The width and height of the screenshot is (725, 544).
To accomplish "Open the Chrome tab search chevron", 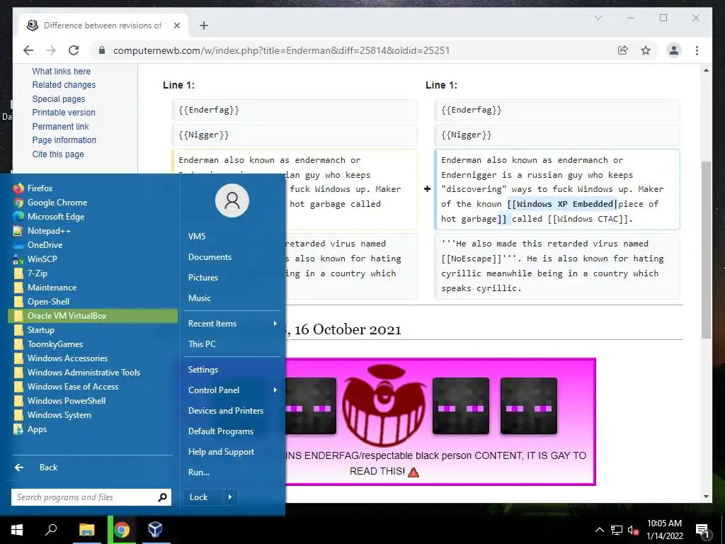I will pyautogui.click(x=598, y=18).
